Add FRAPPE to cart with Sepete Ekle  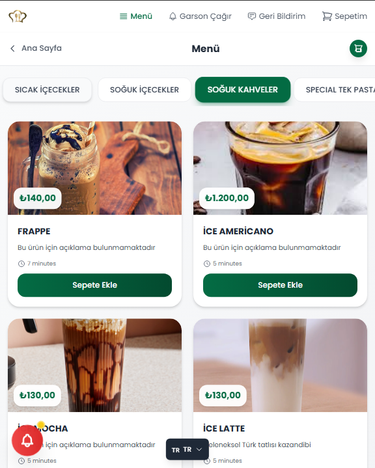click(94, 285)
